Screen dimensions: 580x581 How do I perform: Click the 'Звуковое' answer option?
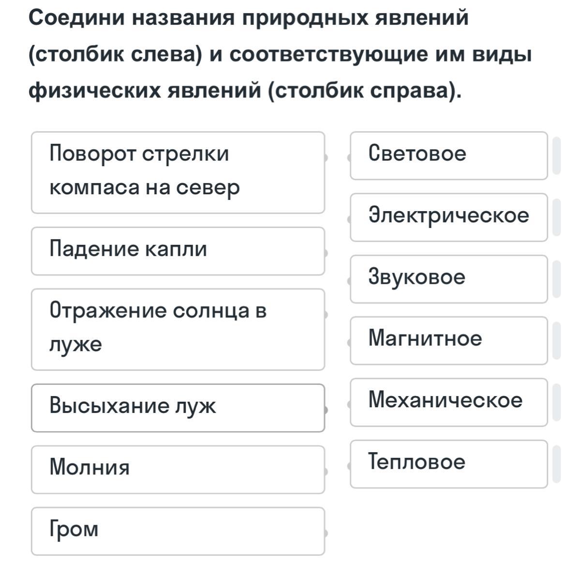click(448, 279)
